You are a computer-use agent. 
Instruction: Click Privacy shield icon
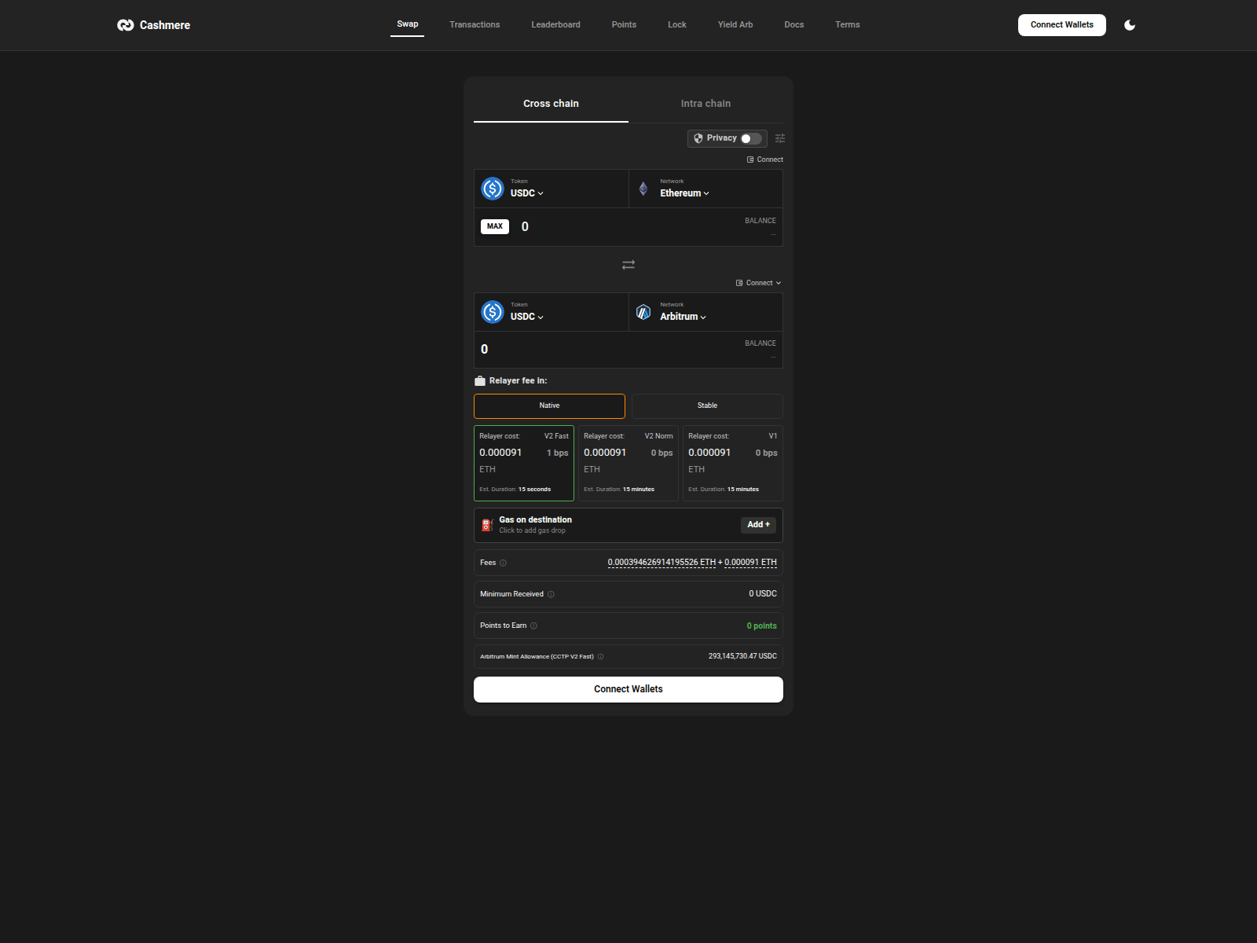point(698,138)
